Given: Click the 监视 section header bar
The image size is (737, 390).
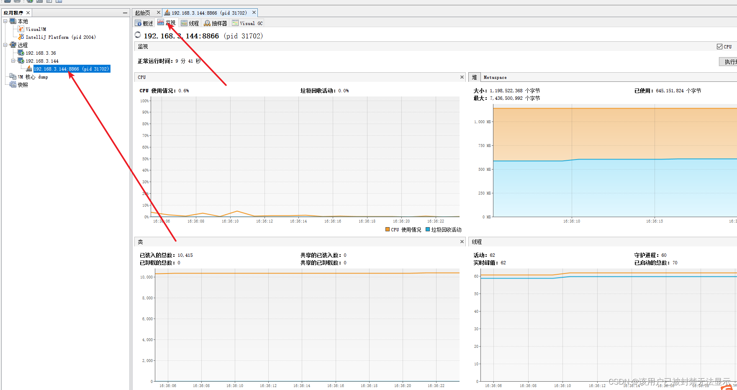Looking at the screenshot, I should (435, 47).
